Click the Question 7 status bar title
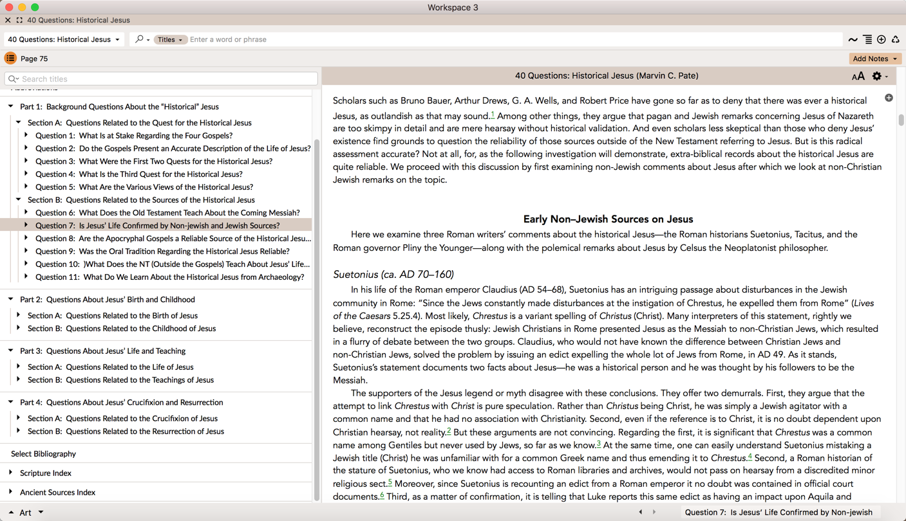The image size is (906, 521). pos(779,513)
